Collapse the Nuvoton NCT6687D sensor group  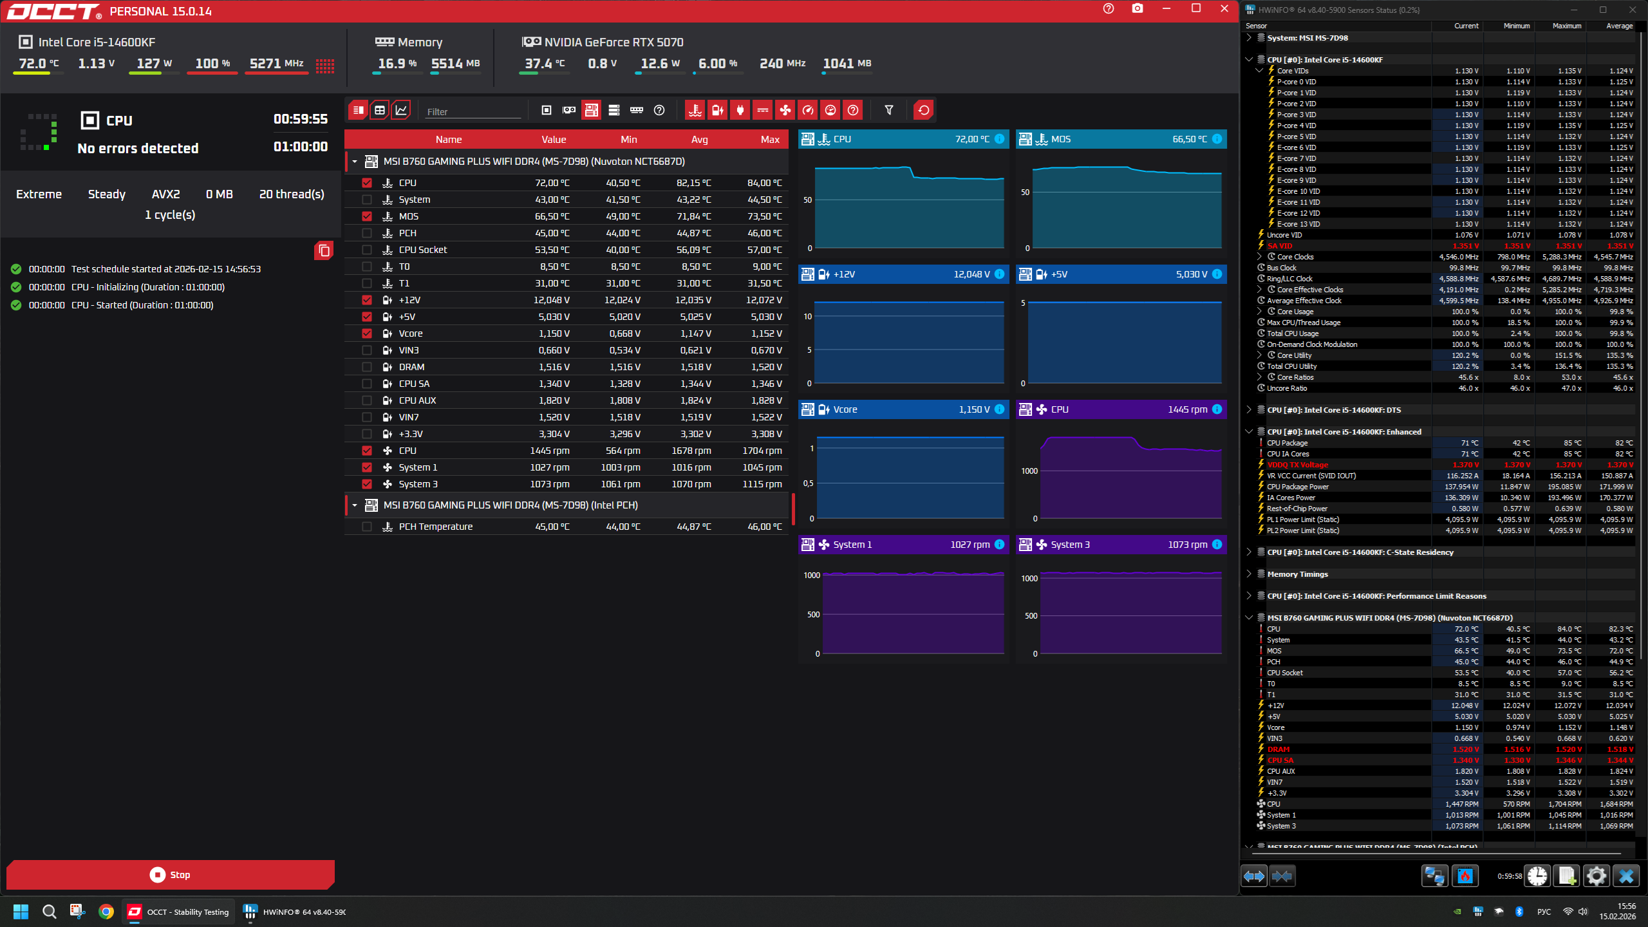(355, 162)
